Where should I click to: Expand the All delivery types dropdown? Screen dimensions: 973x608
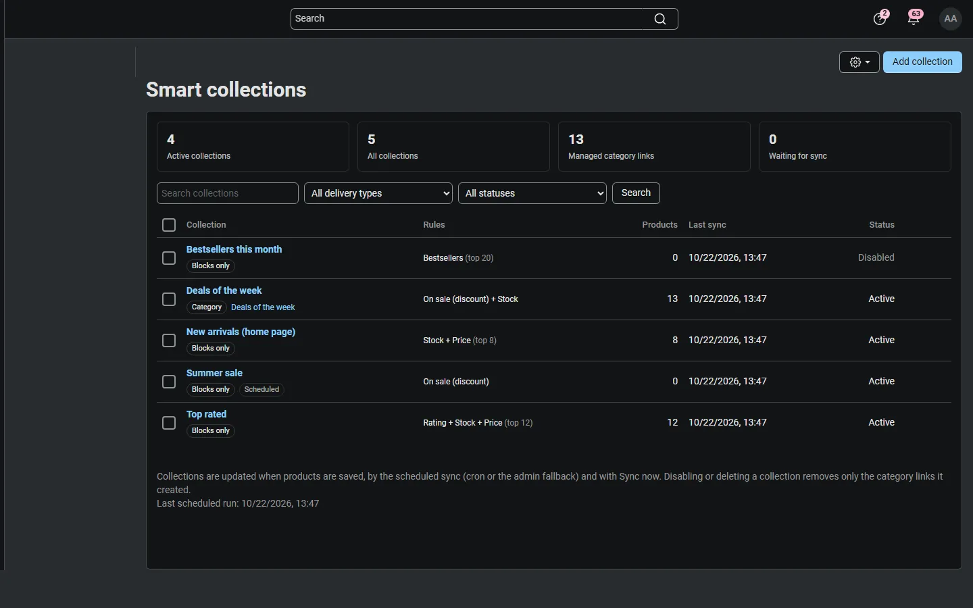pyautogui.click(x=378, y=193)
